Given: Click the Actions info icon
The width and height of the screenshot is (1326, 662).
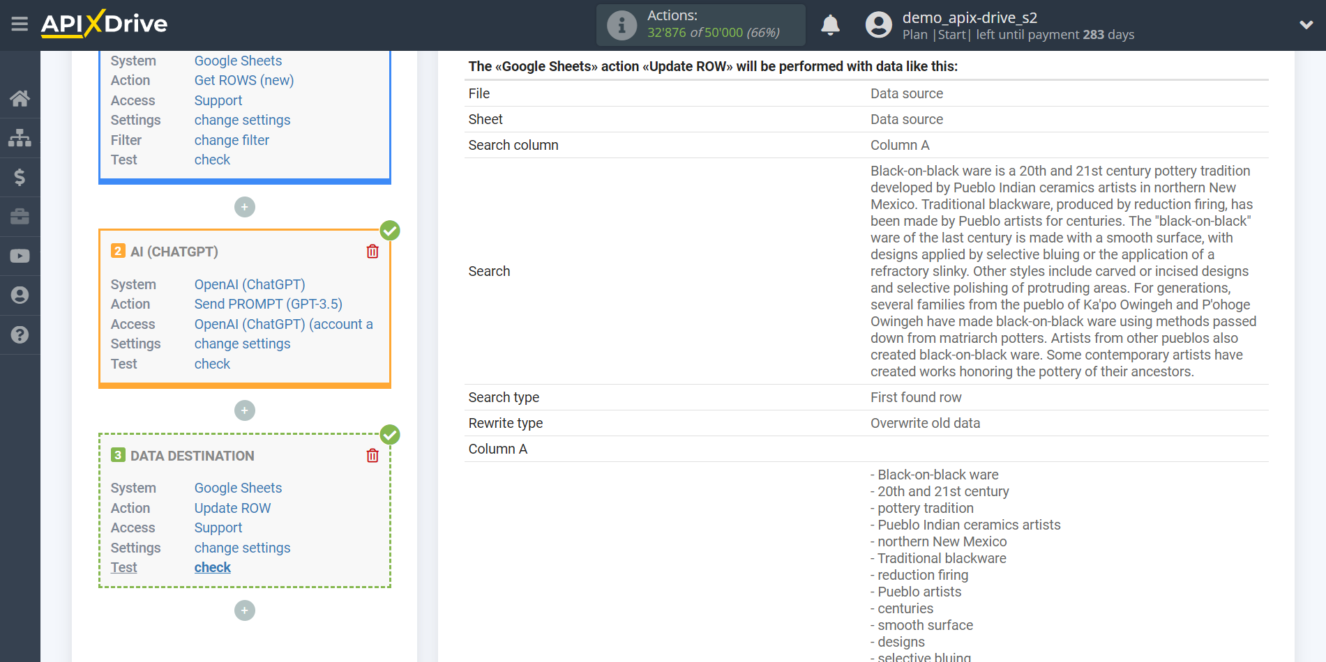Looking at the screenshot, I should coord(621,25).
